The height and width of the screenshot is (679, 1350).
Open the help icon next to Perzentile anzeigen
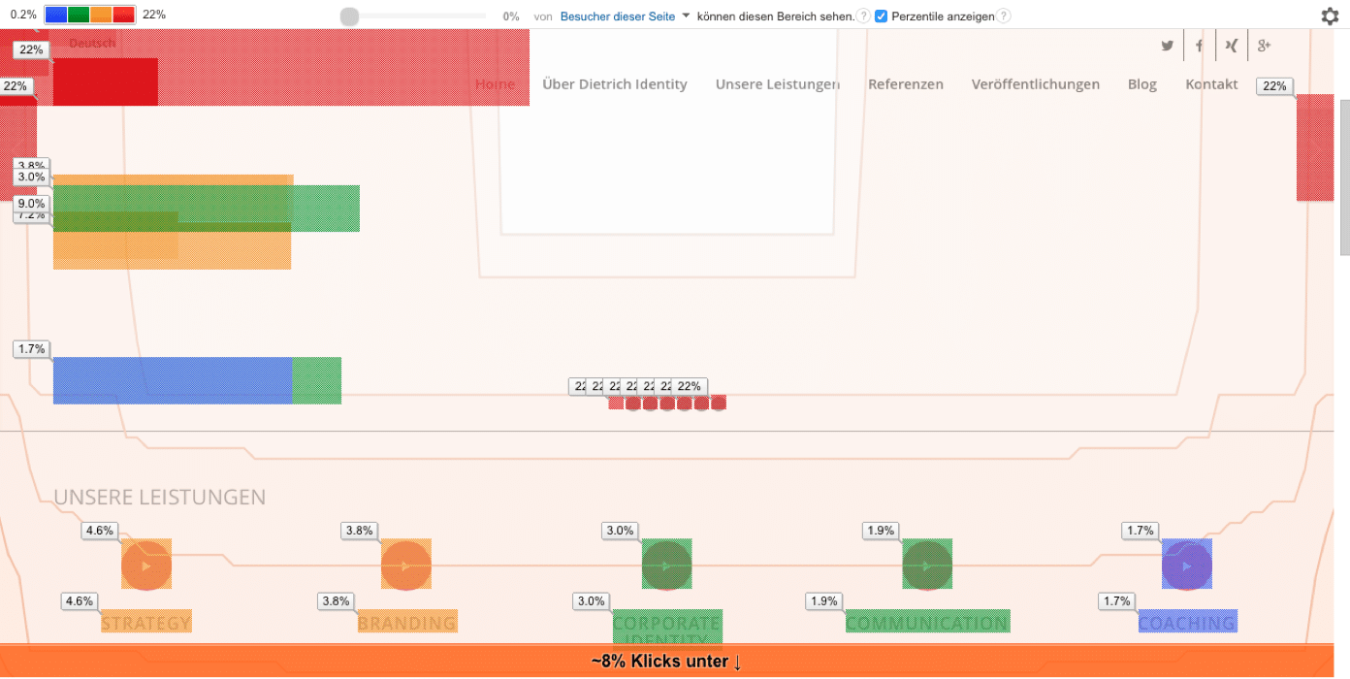click(1004, 16)
